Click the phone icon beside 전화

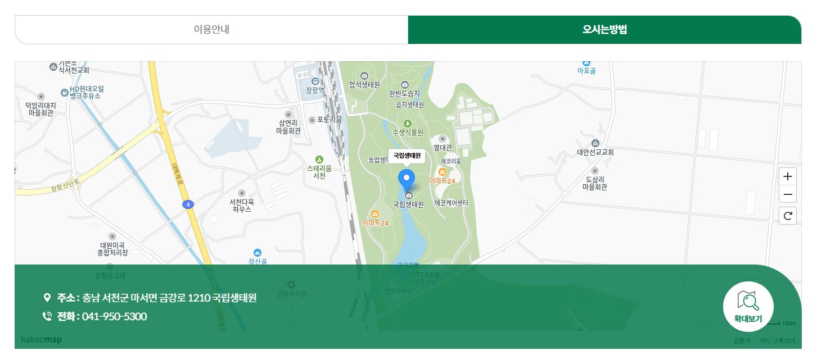point(47,316)
